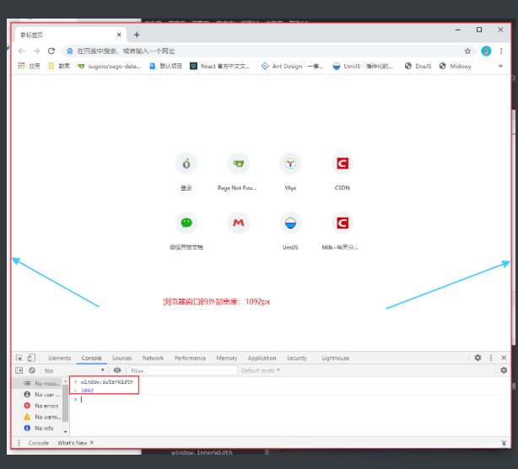Activate the DevTools inspect element tool
The height and width of the screenshot is (469, 518).
pos(19,358)
